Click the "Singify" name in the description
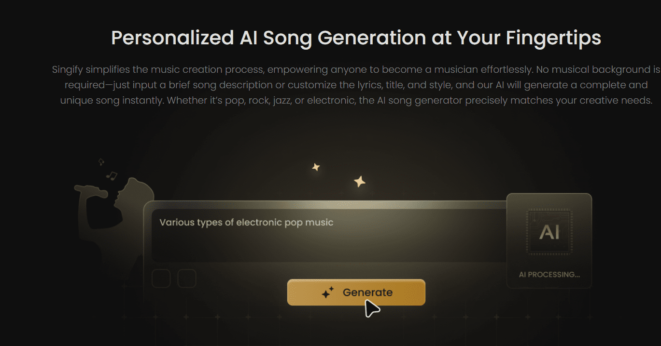This screenshot has height=346, width=661. click(x=67, y=70)
